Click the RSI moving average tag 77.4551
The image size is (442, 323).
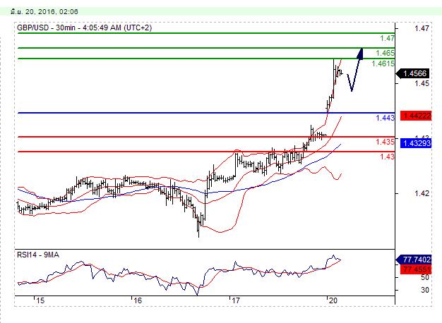[x=416, y=270]
